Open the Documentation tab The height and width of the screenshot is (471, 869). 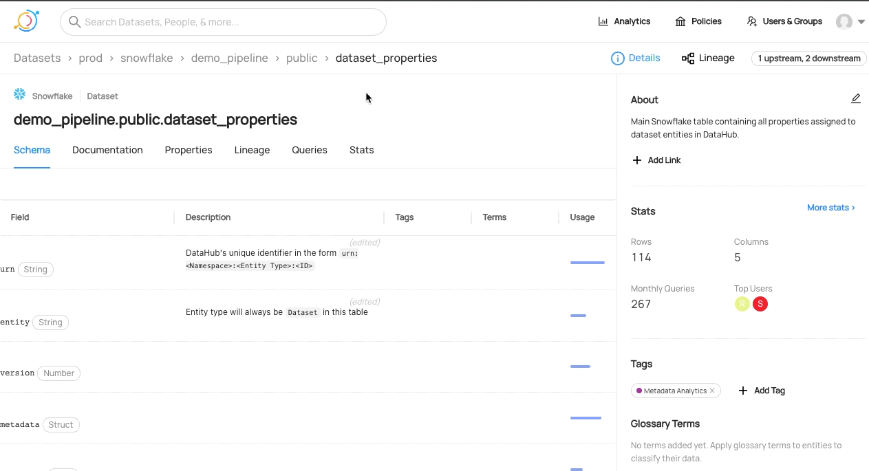(107, 150)
